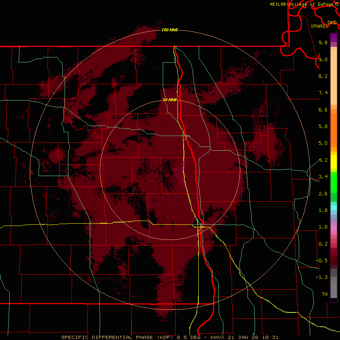Pick the purple band atop the color bar
The height and width of the screenshot is (340, 340).
[334, 38]
